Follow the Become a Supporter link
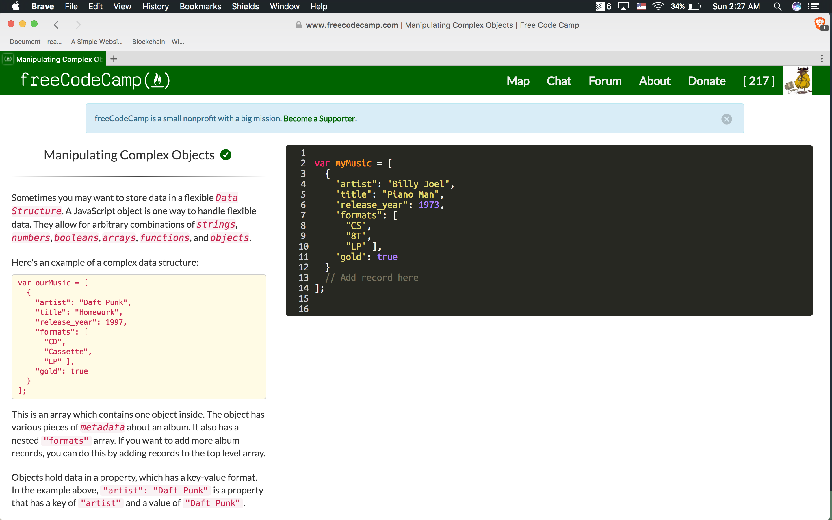Viewport: 832px width, 520px height. pyautogui.click(x=318, y=118)
